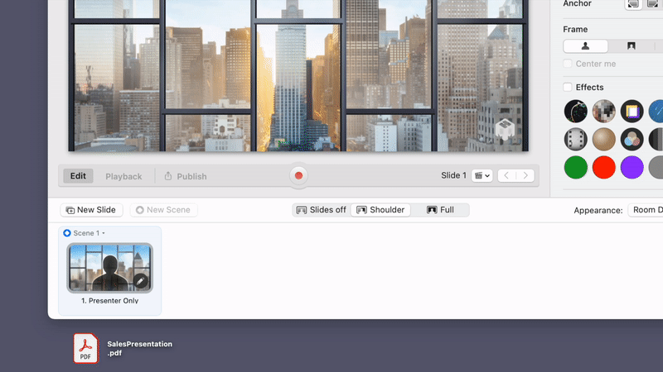
Task: Apply the dark sparkle trail effect
Action: (x=575, y=112)
